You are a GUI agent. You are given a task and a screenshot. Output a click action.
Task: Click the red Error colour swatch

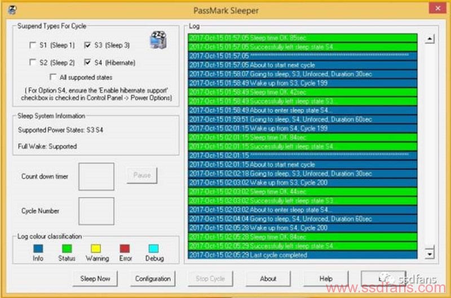click(125, 248)
